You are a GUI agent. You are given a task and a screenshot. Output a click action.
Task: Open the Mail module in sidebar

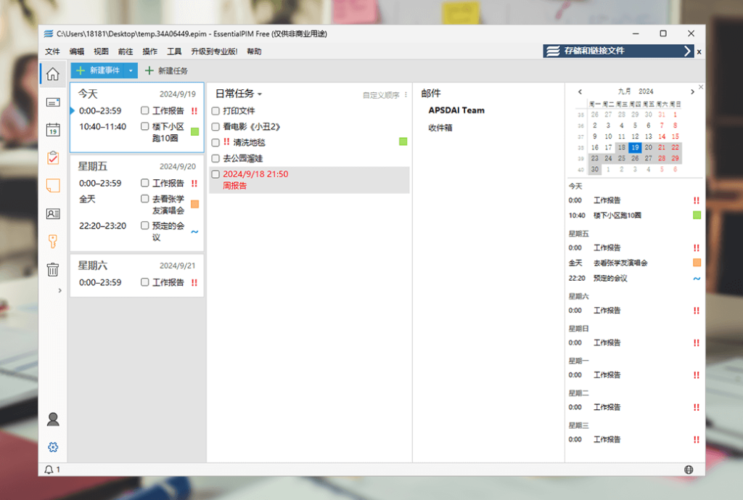click(x=52, y=102)
